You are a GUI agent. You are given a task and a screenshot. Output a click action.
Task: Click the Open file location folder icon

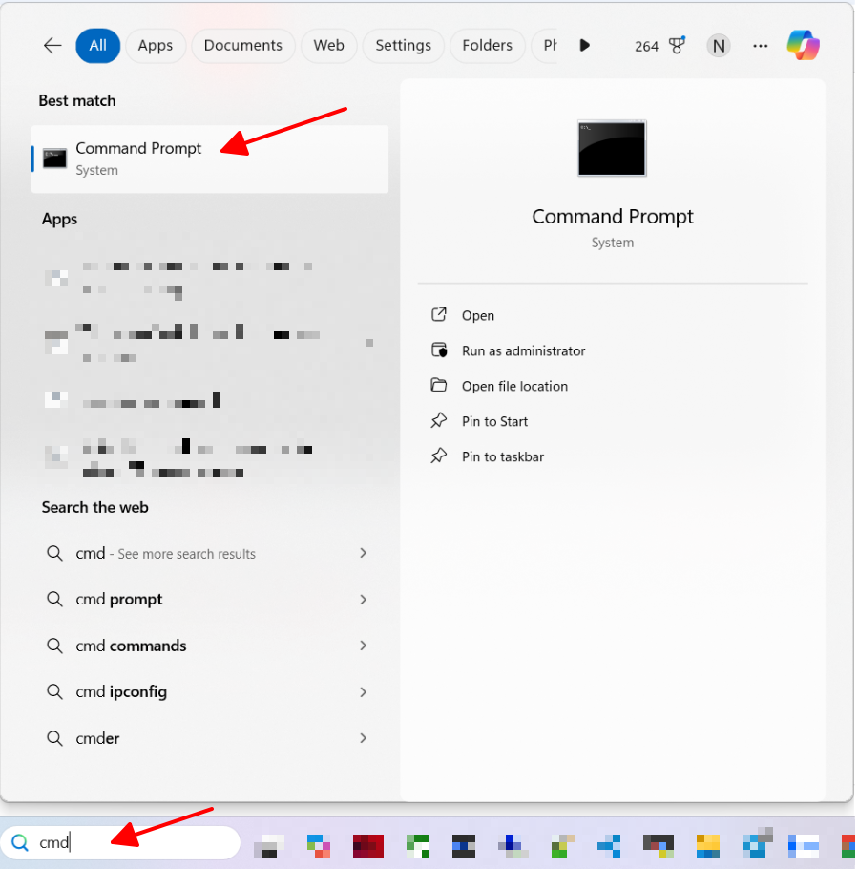(439, 385)
